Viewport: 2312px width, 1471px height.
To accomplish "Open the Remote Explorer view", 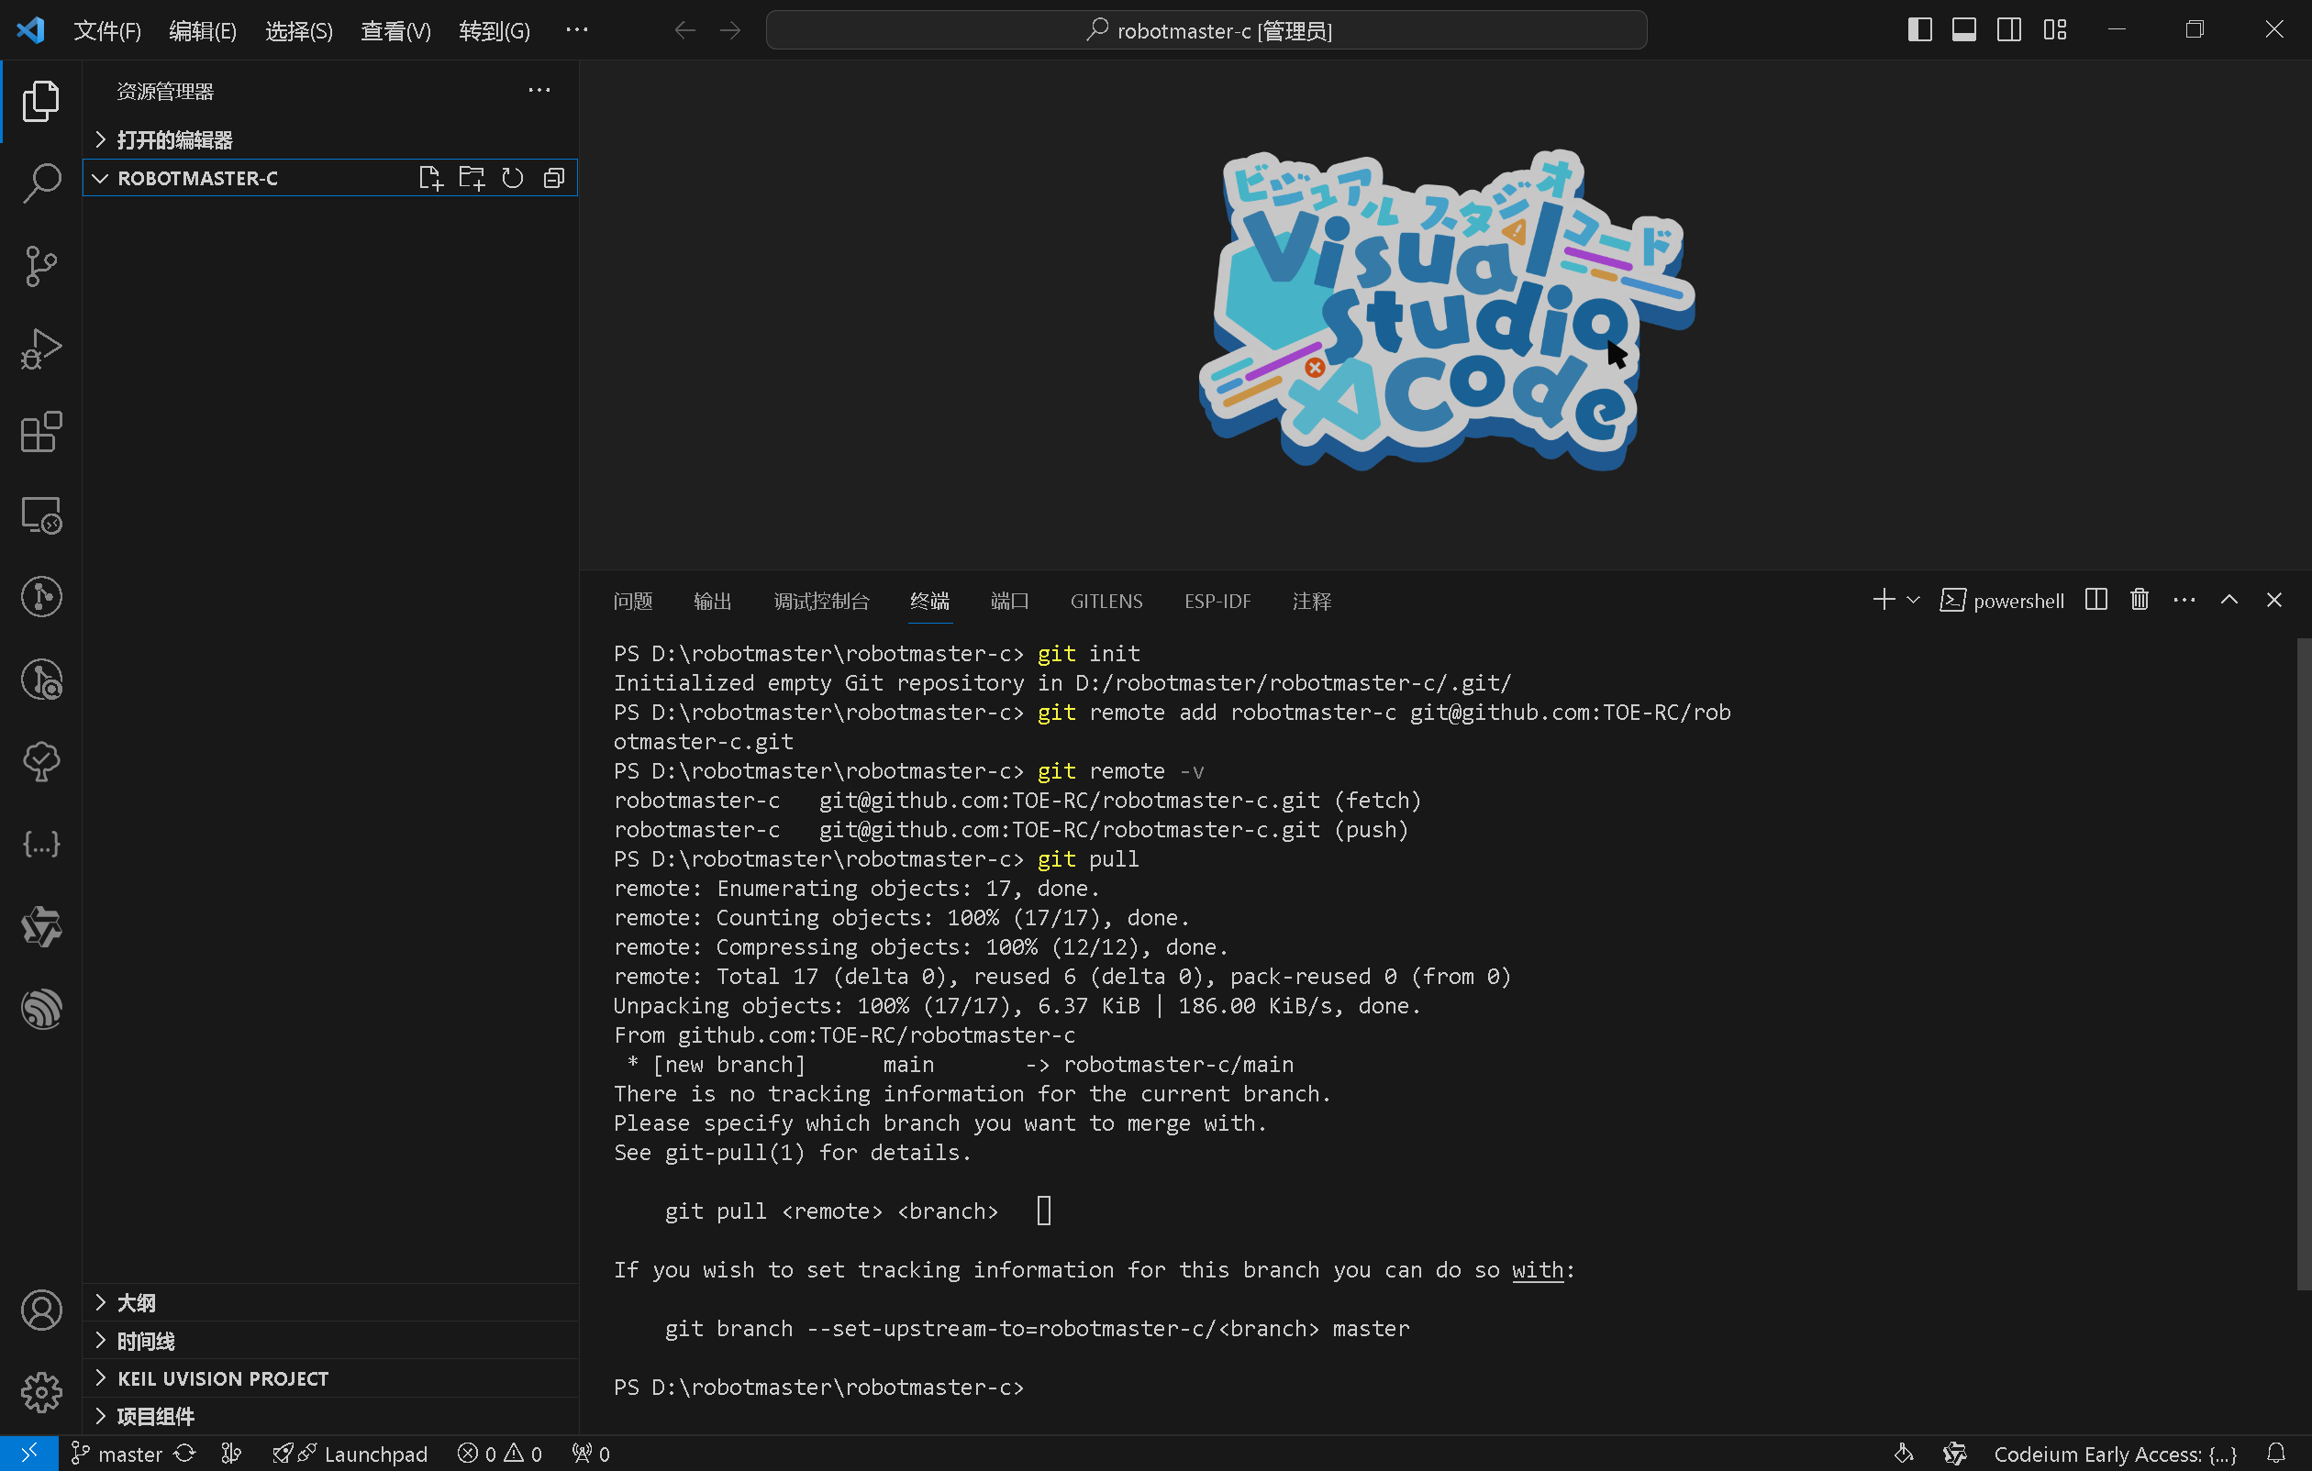I will pos(40,515).
